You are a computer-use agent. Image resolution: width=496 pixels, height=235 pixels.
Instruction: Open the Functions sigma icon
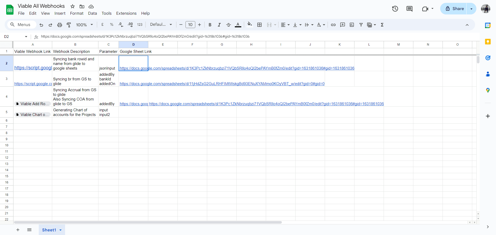(382, 25)
